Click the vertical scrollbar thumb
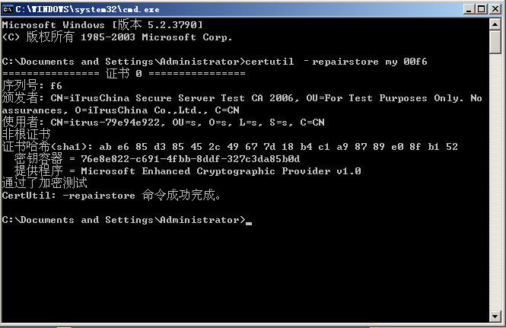This screenshot has width=506, height=328. 495,42
